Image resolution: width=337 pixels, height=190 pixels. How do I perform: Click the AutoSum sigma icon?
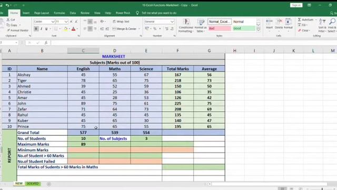(x=300, y=20)
